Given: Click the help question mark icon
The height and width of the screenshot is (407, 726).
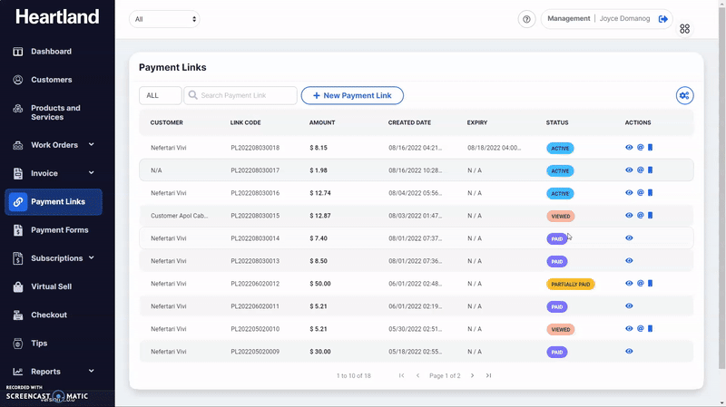Looking at the screenshot, I should (526, 19).
